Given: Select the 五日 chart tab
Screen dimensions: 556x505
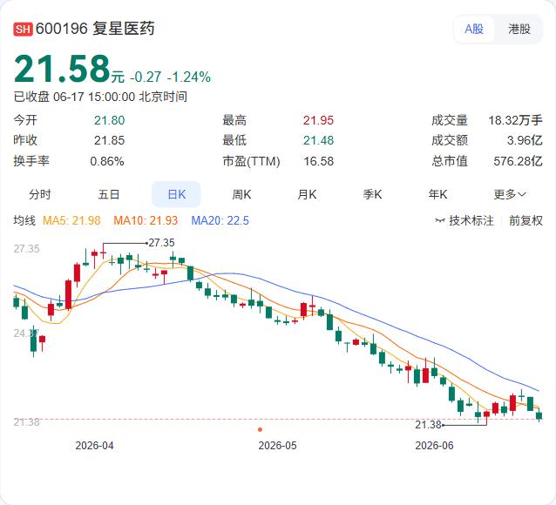Looking at the screenshot, I should (109, 194).
